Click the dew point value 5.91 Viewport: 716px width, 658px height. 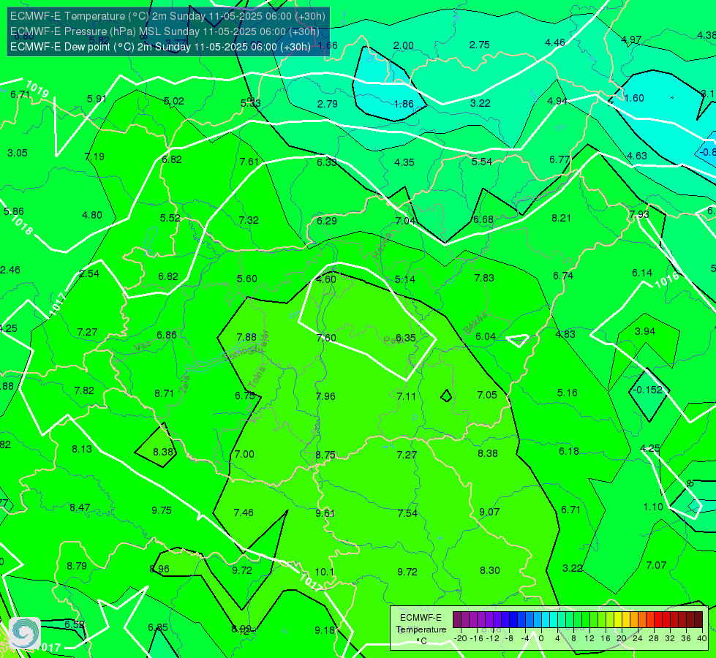click(x=97, y=99)
